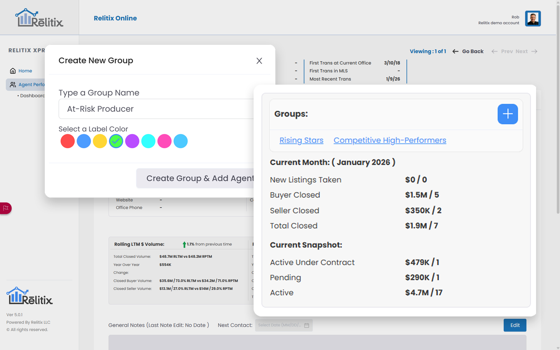Screen dimensions: 560x350
Task: Click the Agent Performance people icon
Action: pos(13,85)
